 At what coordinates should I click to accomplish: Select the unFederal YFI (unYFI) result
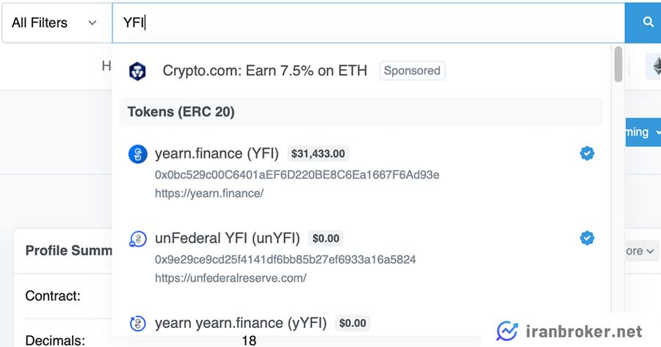click(361, 257)
